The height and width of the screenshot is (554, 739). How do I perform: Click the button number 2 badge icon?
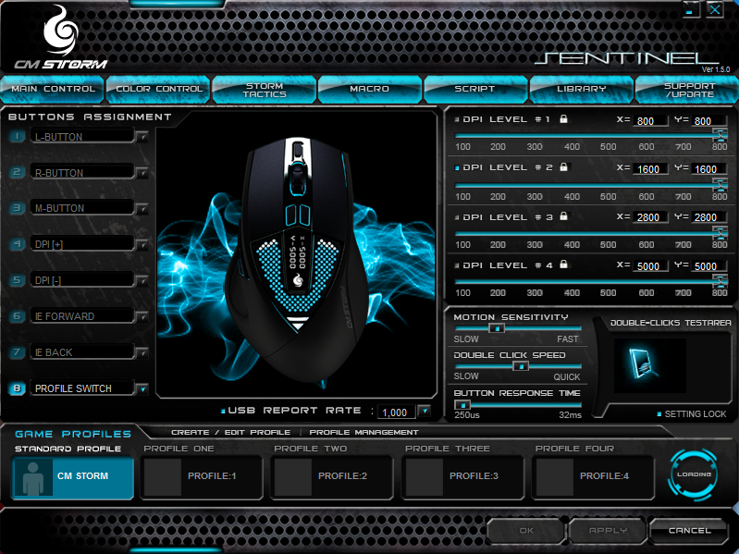pos(17,172)
